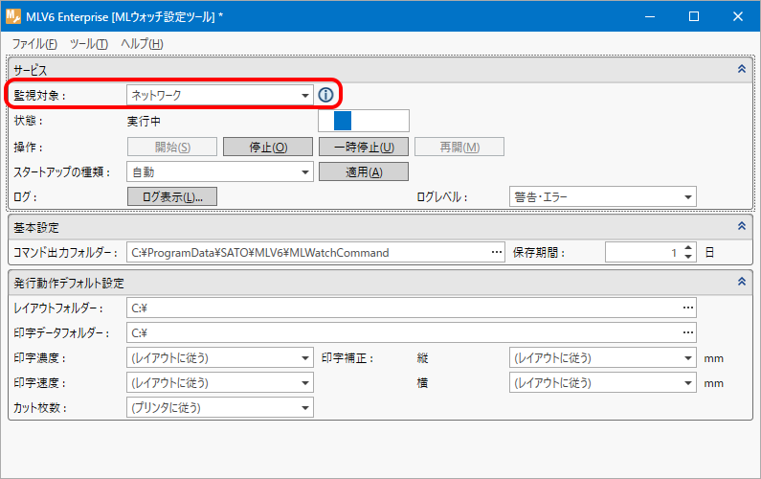The width and height of the screenshot is (761, 479).
Task: Click the 一時停止(U) button
Action: 364,147
